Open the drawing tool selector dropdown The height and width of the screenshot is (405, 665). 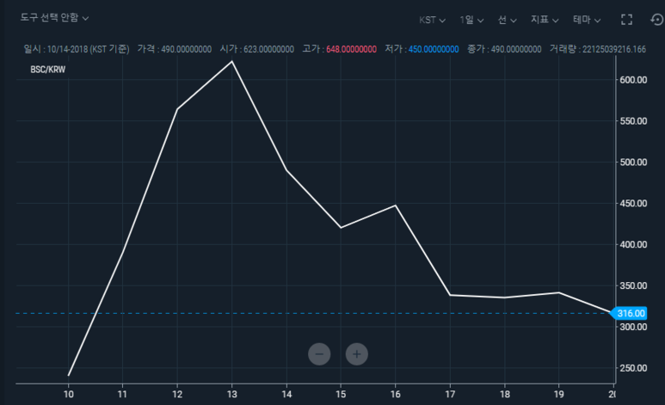pos(54,18)
